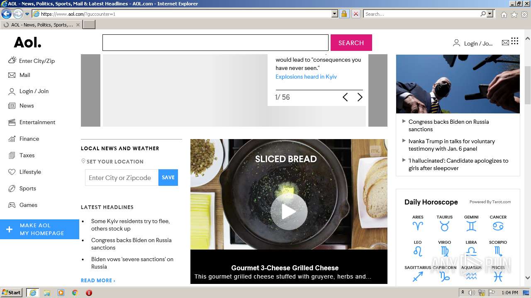Screen dimensions: 531x298
Task: Open the Taurus horoscope sign
Action: [x=444, y=223]
